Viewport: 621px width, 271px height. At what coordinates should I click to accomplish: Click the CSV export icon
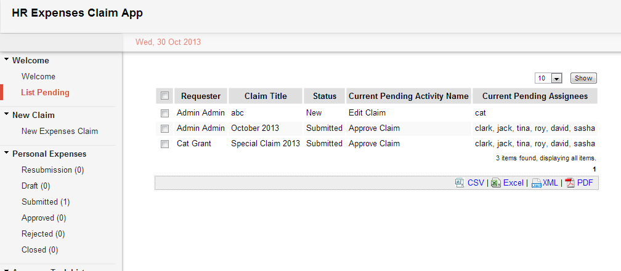pos(460,183)
